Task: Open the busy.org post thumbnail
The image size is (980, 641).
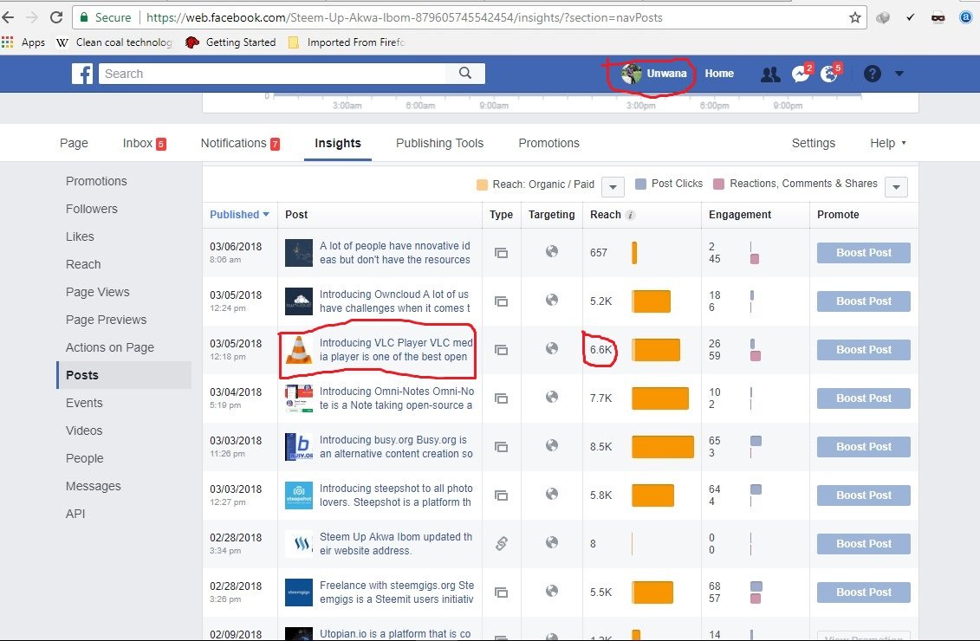Action: 299,447
